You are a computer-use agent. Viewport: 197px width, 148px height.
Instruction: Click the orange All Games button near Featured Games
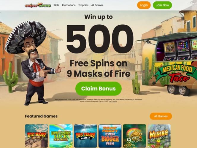coord(161,116)
